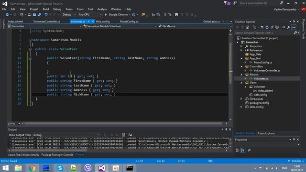Click in the Quick Launch search box

pos(259,3)
